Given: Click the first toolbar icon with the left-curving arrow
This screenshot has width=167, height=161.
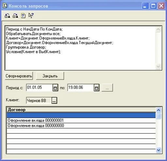Looking at the screenshot, I should pyautogui.click(x=8, y=16).
